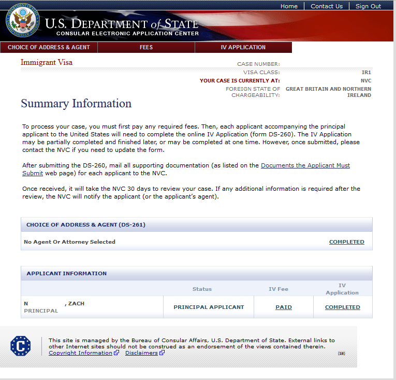Click the CASE NUMBER label
The width and height of the screenshot is (396, 380).
(258, 64)
